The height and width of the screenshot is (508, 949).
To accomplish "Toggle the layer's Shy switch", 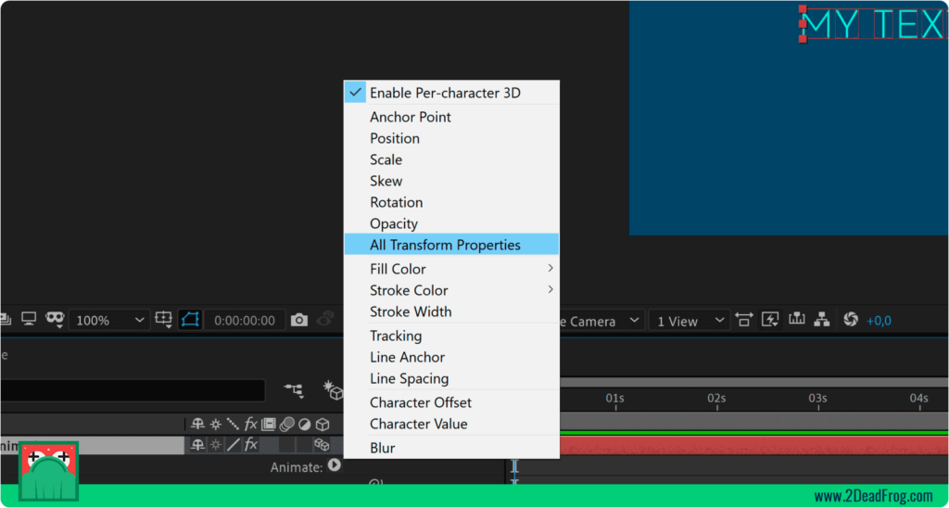I will (x=198, y=446).
